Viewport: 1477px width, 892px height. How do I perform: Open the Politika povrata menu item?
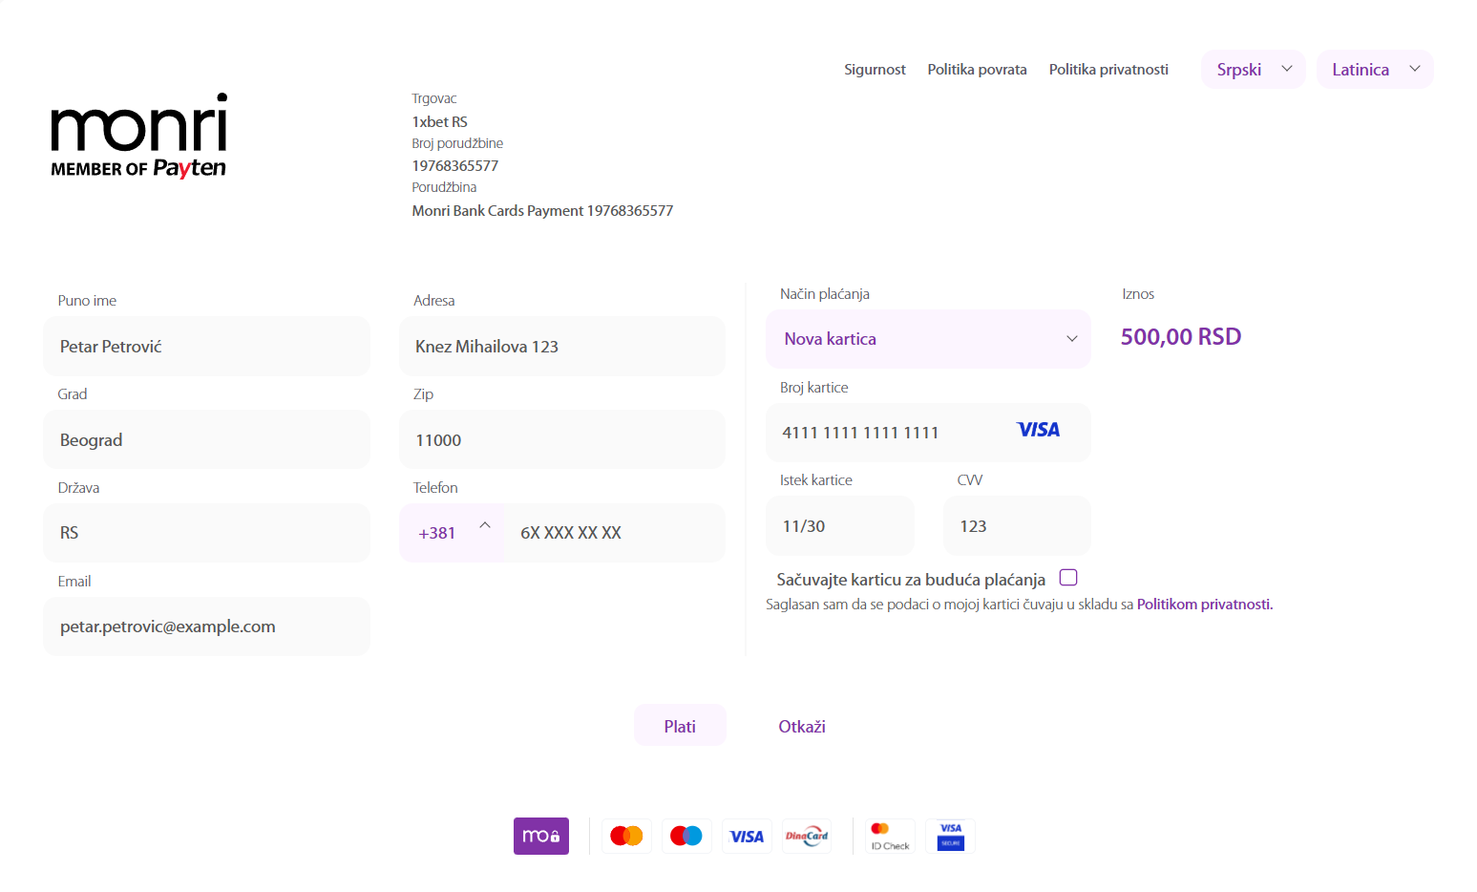click(x=977, y=70)
